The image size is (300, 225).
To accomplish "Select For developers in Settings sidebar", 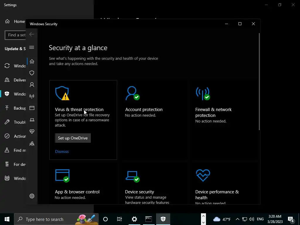I will [x=15, y=164].
